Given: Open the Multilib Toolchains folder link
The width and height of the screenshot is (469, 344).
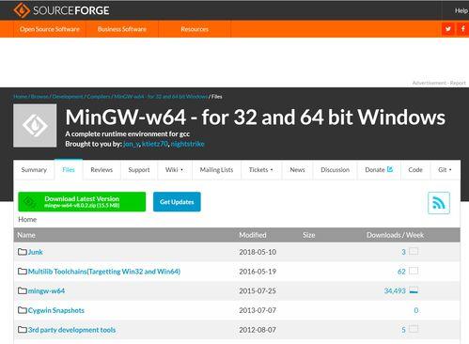Looking at the screenshot, I should tap(104, 272).
